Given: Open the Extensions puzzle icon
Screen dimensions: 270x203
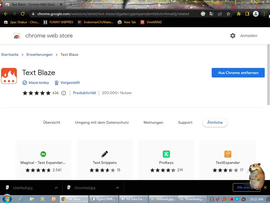Looking at the screenshot, I should pyautogui.click(x=239, y=14).
